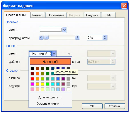The width and height of the screenshot is (130, 113).
Task: Open the fill color (Заливка цвет) dropdown arrow
Action: click(64, 30)
